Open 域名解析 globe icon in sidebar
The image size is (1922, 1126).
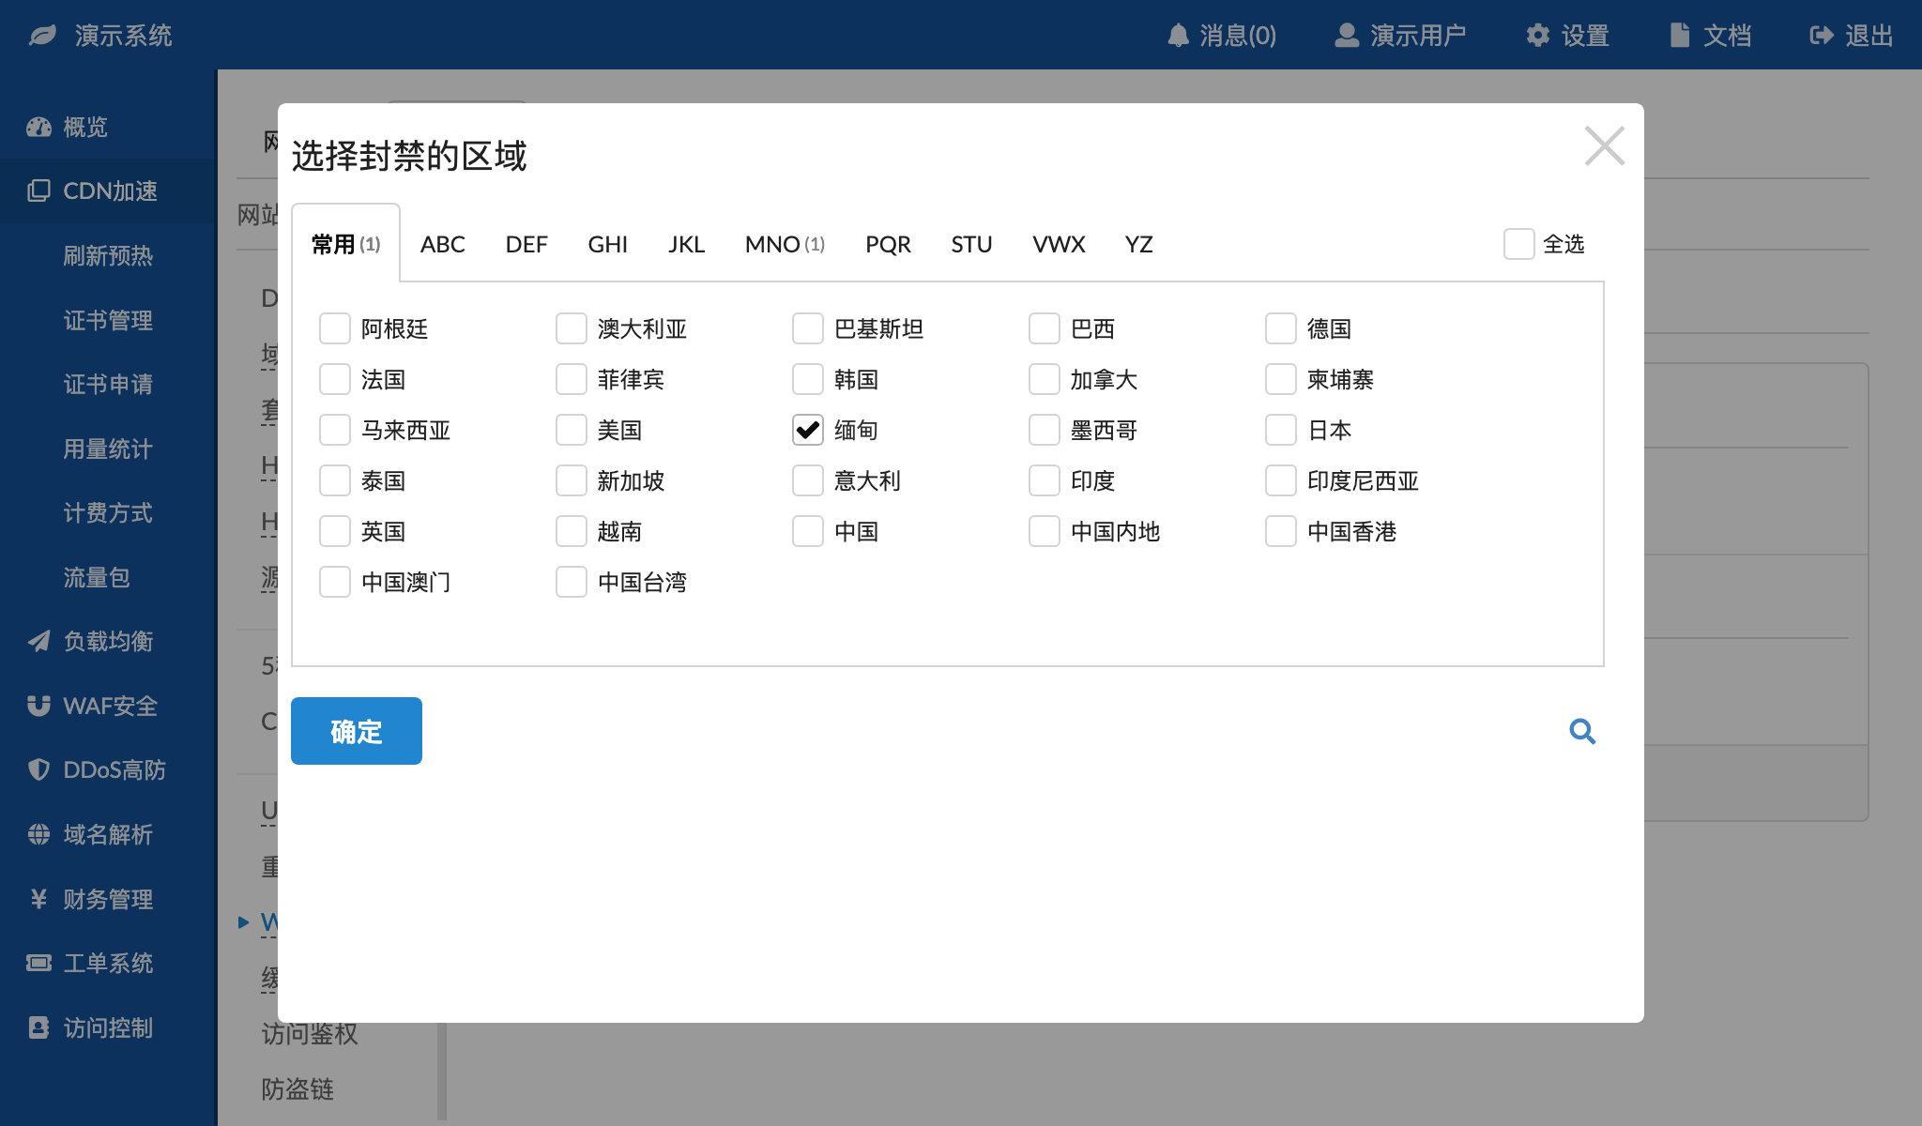pyautogui.click(x=38, y=834)
